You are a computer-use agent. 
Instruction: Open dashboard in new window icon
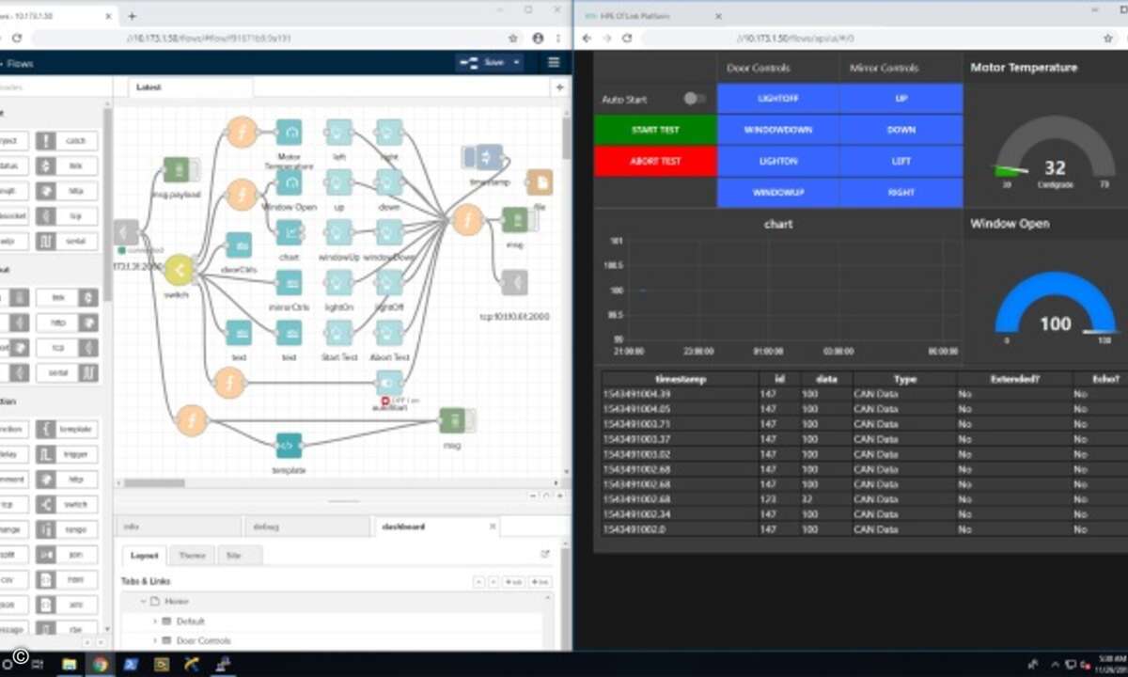point(544,555)
